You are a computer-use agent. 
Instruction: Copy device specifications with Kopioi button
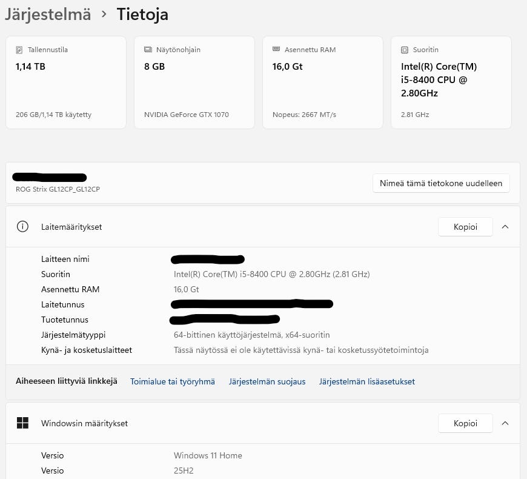click(x=465, y=227)
